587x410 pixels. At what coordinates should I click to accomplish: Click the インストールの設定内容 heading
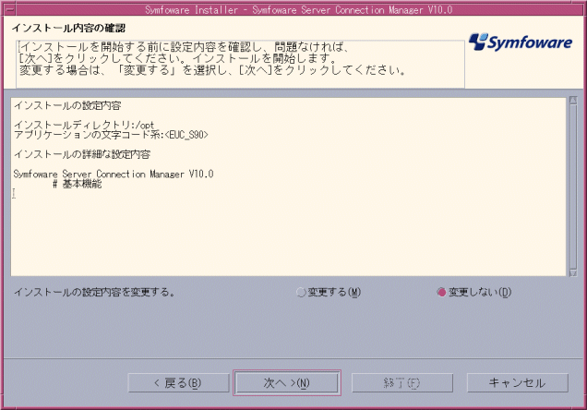67,105
